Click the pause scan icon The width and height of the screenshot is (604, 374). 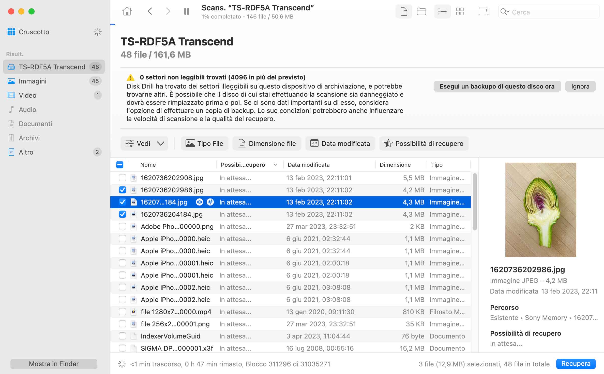187,11
